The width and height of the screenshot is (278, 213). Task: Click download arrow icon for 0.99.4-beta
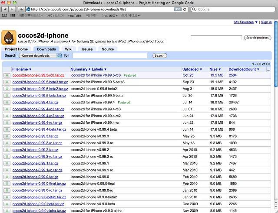7,129
